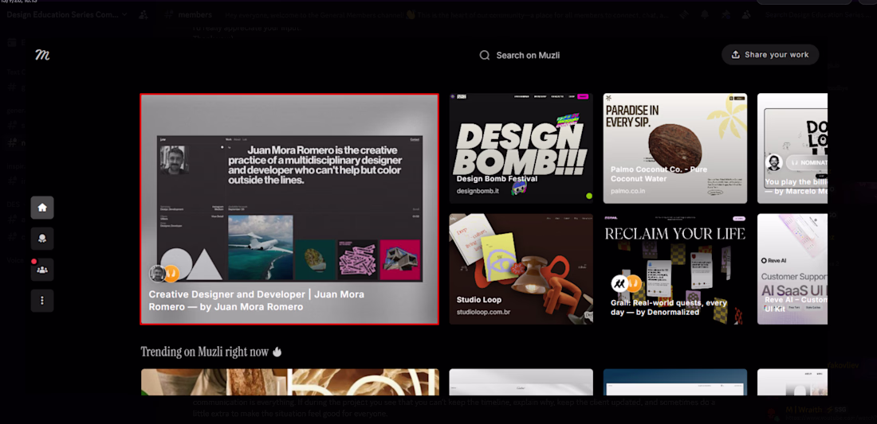Click the title 'Creative Designer and Developer | Juan Mora Romero'

[x=256, y=300]
